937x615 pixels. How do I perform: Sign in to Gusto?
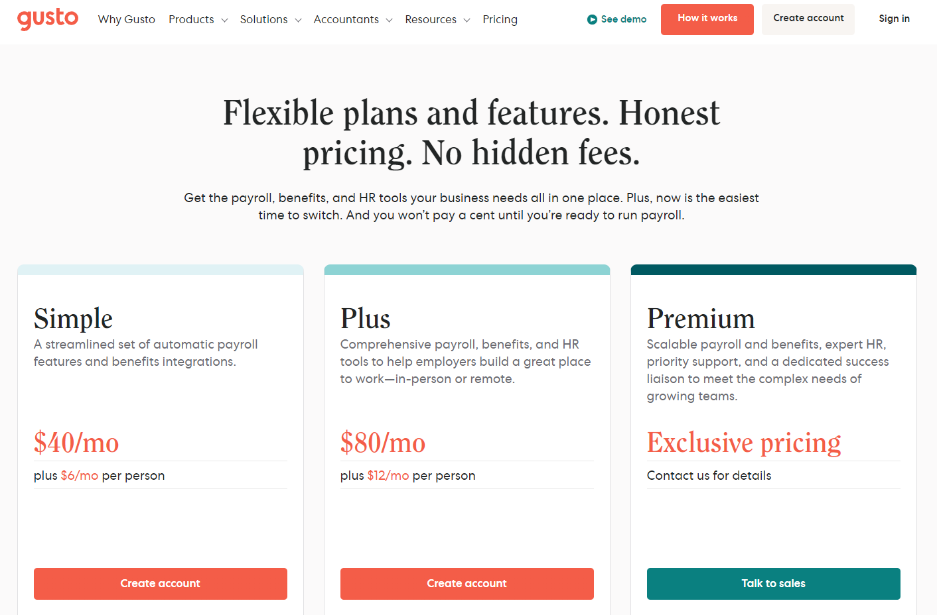point(894,18)
